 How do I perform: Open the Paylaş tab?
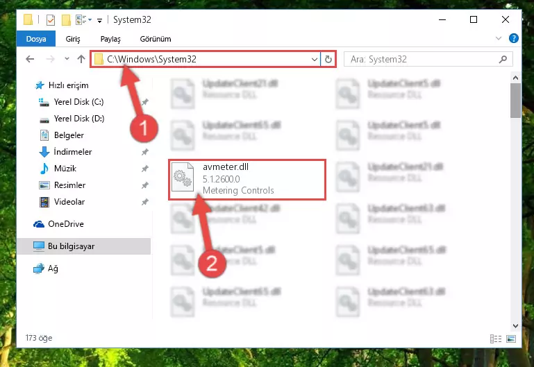[x=110, y=39]
